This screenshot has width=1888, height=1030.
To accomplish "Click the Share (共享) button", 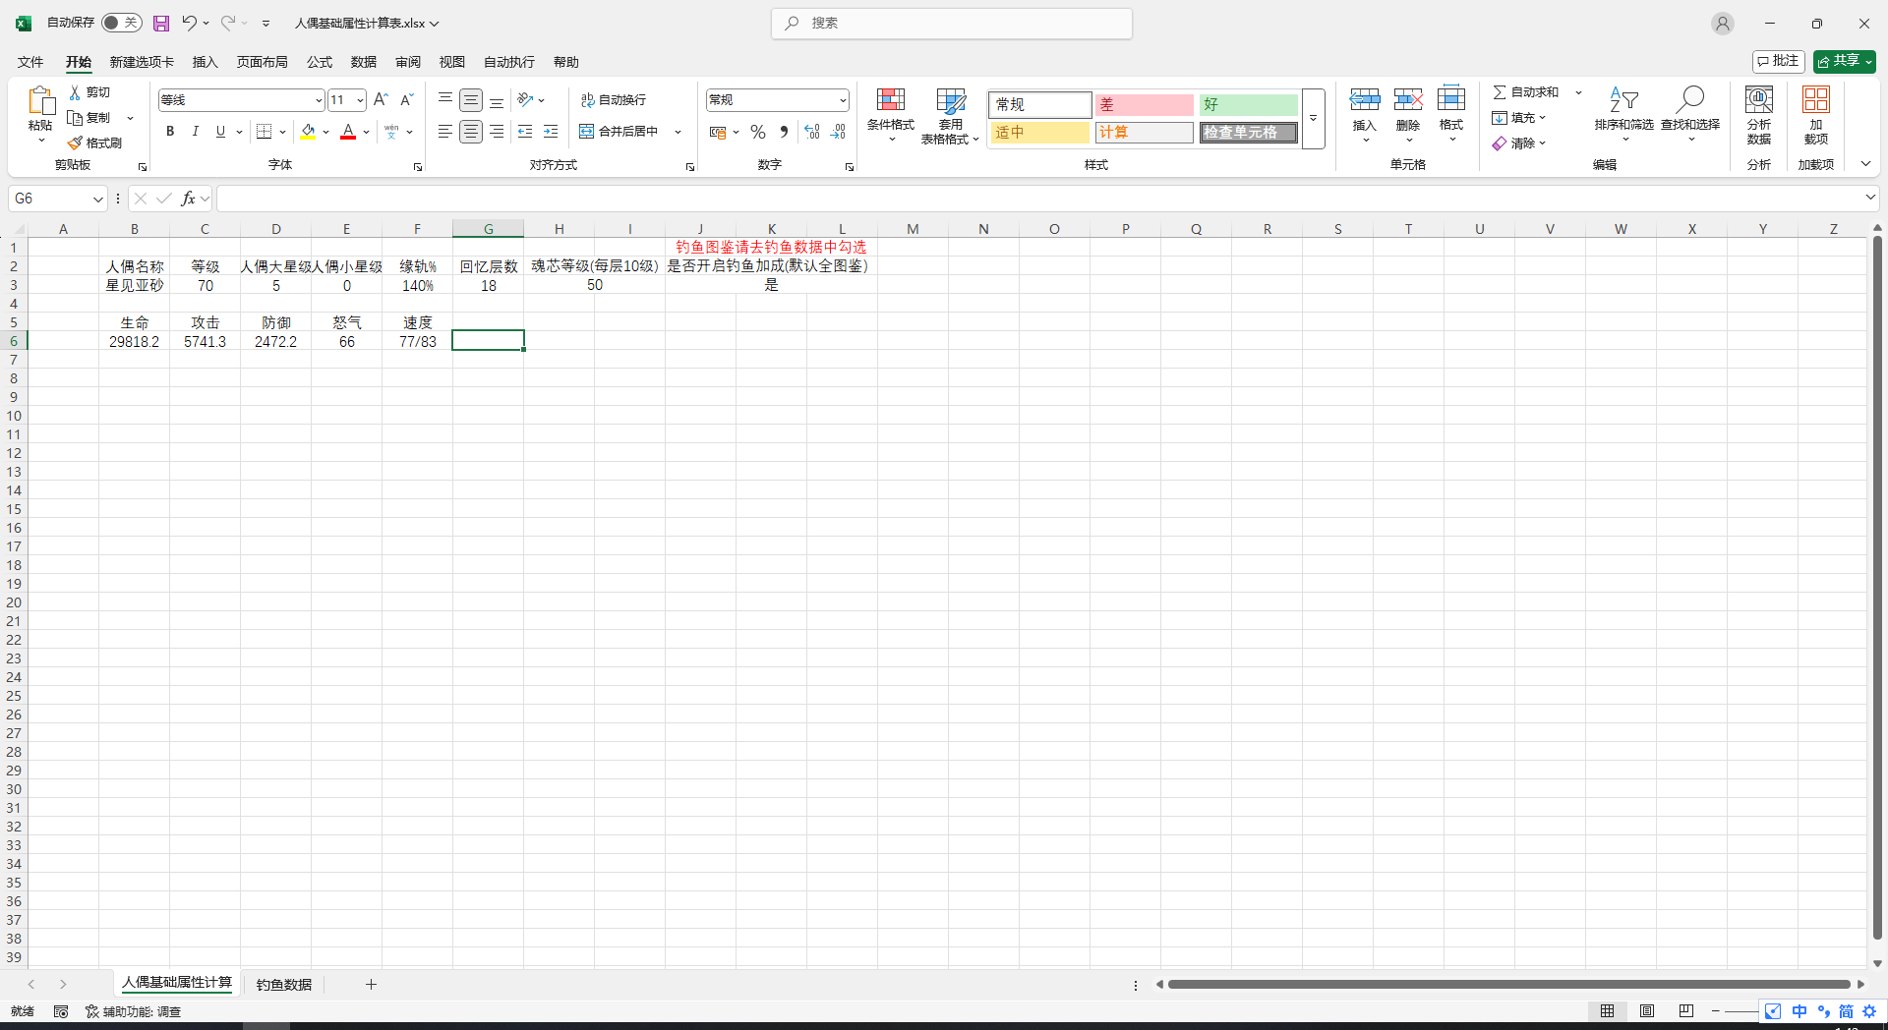I will coord(1844,61).
